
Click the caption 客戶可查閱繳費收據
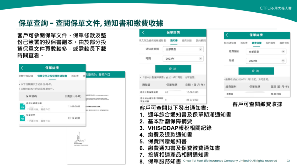point(257,104)
